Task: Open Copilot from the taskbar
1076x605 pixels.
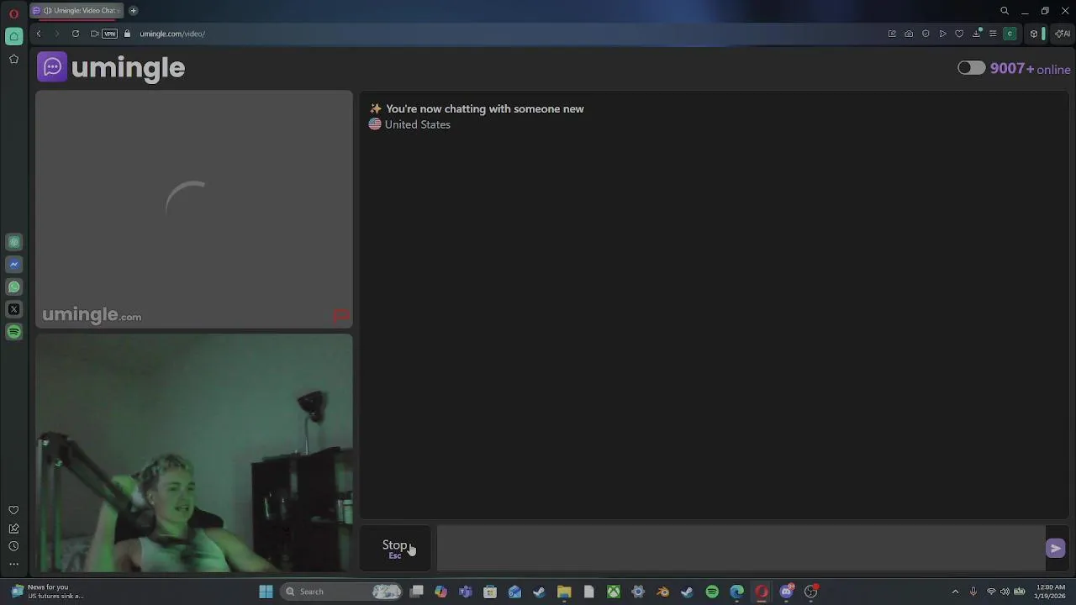Action: coord(440,592)
